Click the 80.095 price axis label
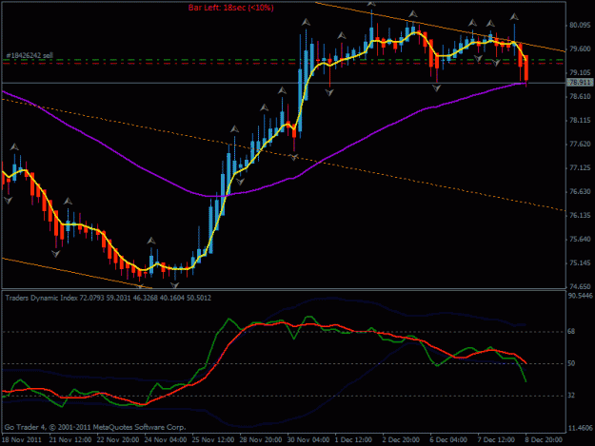Viewport: 595px width, 446px height. [x=580, y=26]
